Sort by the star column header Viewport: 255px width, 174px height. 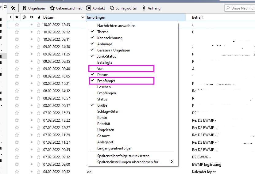coord(17,17)
